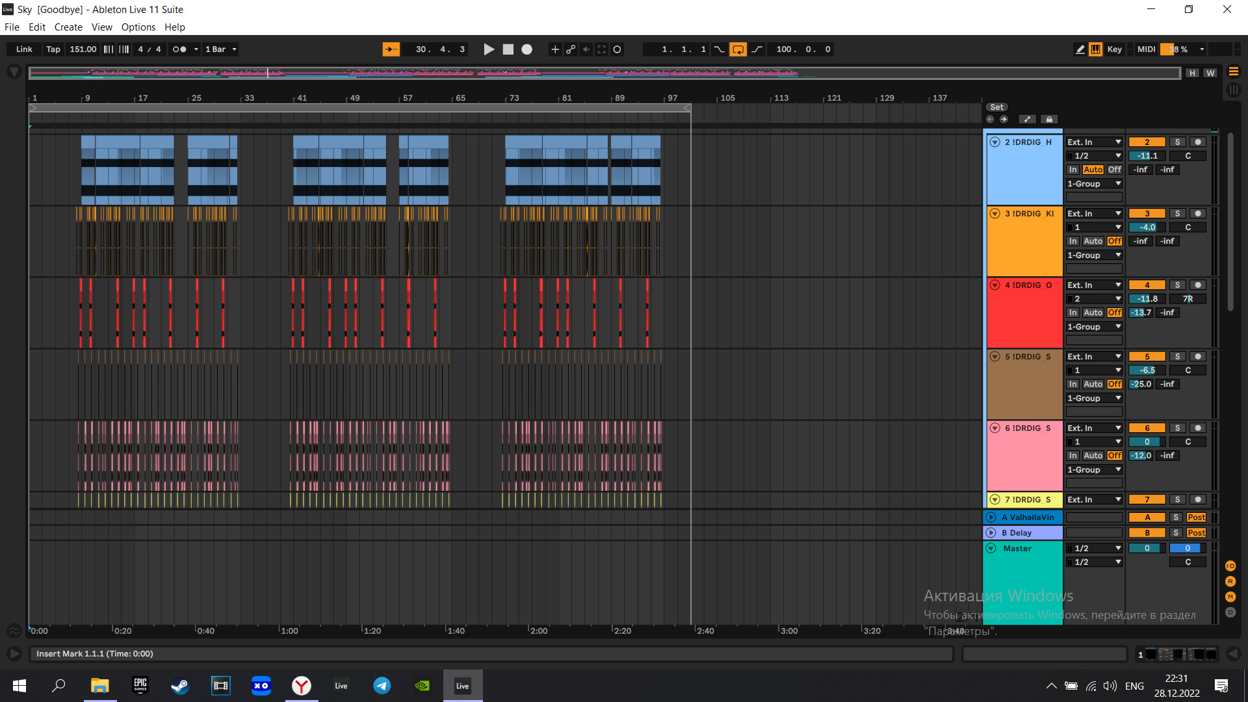Toggle MIDI map mode
The width and height of the screenshot is (1248, 702).
point(1146,49)
